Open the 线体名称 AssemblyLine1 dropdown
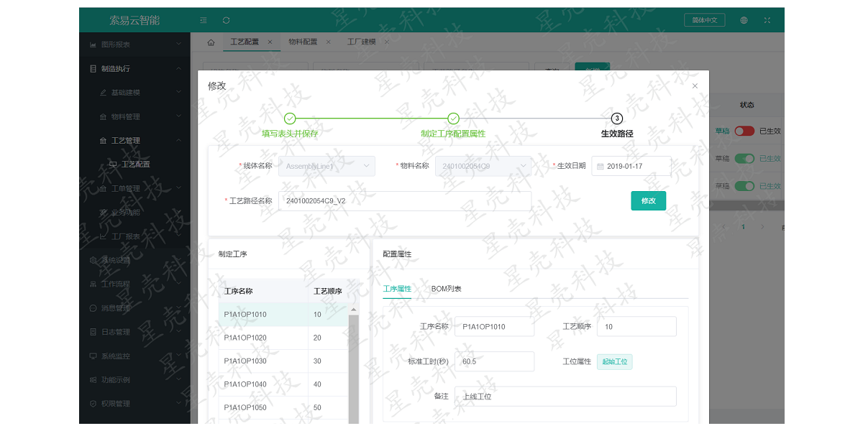 click(327, 166)
